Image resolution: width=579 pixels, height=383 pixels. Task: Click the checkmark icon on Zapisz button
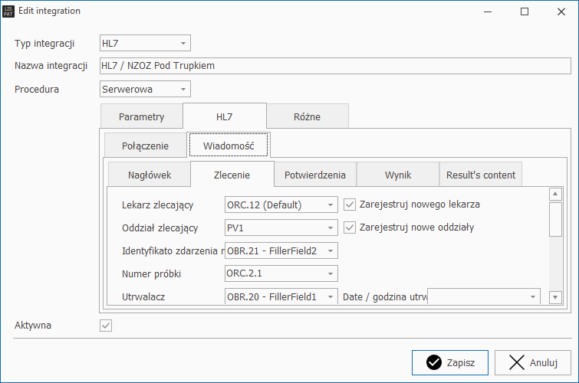pos(434,362)
